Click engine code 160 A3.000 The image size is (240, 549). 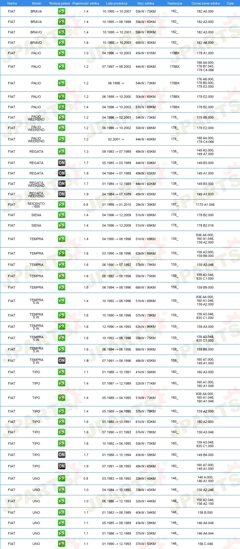pyautogui.click(x=205, y=372)
